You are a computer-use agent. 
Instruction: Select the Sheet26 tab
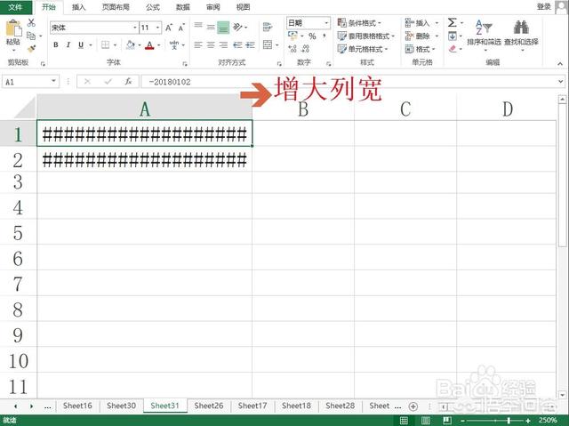[x=209, y=406]
